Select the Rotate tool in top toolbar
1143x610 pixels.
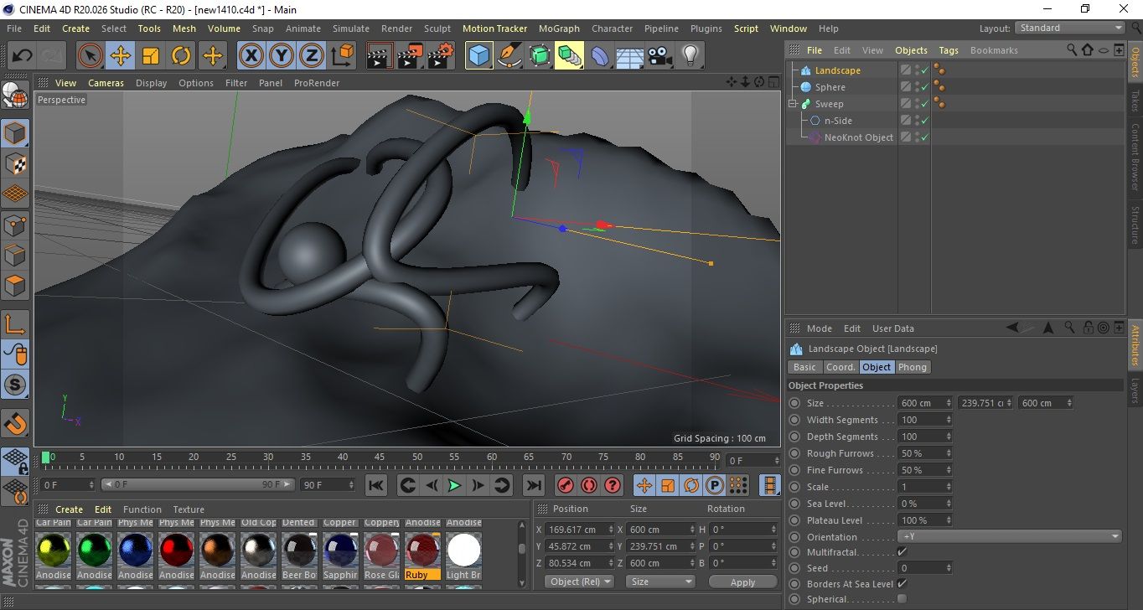click(x=181, y=56)
